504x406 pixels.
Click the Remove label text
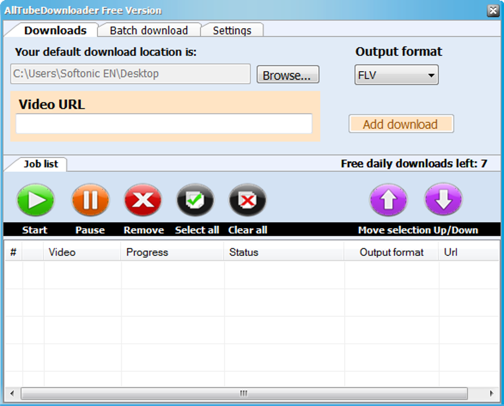point(144,230)
